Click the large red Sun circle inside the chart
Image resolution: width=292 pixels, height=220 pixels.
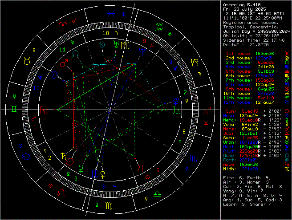click(x=70, y=162)
